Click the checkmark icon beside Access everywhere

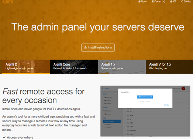click(4, 138)
